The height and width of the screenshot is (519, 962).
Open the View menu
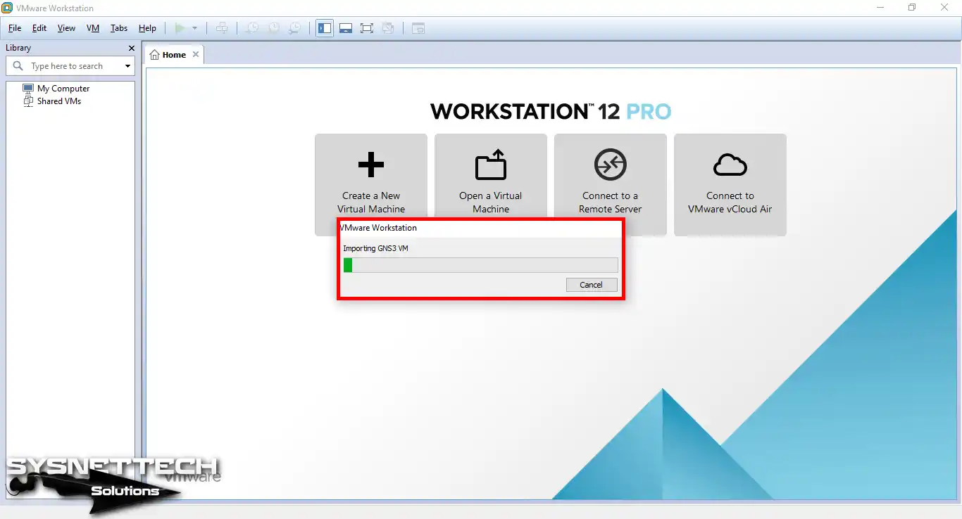[x=66, y=28]
